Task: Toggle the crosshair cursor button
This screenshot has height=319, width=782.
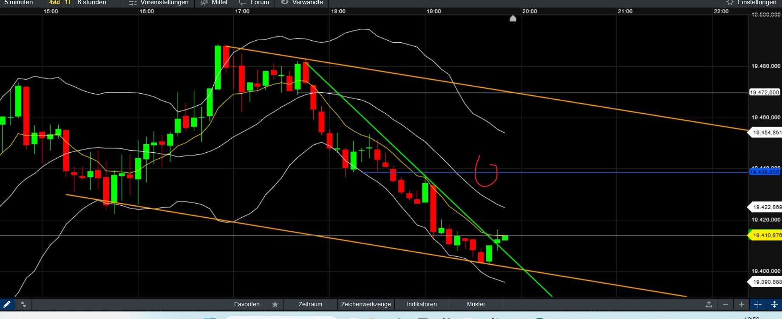Action: click(758, 304)
